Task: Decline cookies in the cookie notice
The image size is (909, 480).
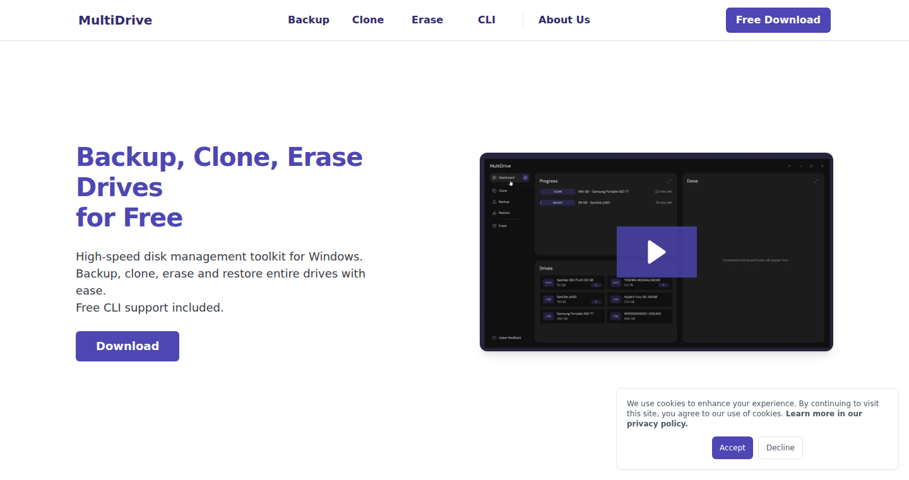Action: tap(780, 448)
